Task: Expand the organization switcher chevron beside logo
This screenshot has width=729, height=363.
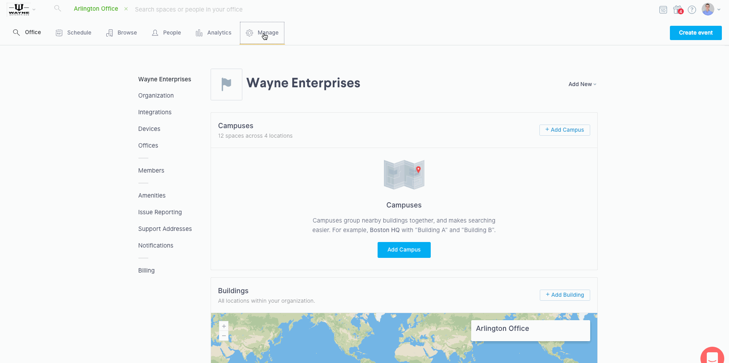Action: (34, 10)
